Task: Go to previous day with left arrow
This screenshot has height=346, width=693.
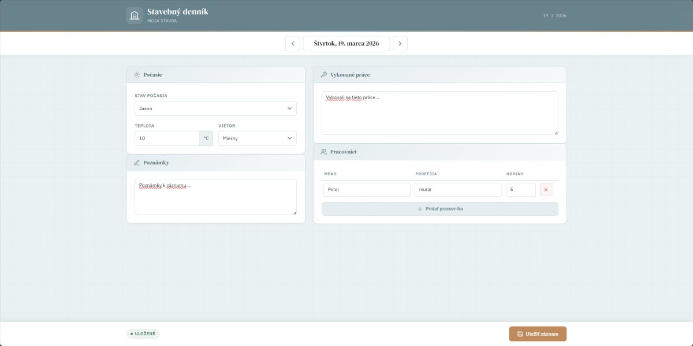Action: [293, 43]
